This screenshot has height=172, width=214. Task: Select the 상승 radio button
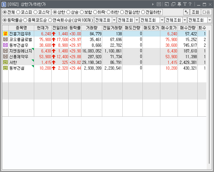pyautogui.click(x=68, y=12)
